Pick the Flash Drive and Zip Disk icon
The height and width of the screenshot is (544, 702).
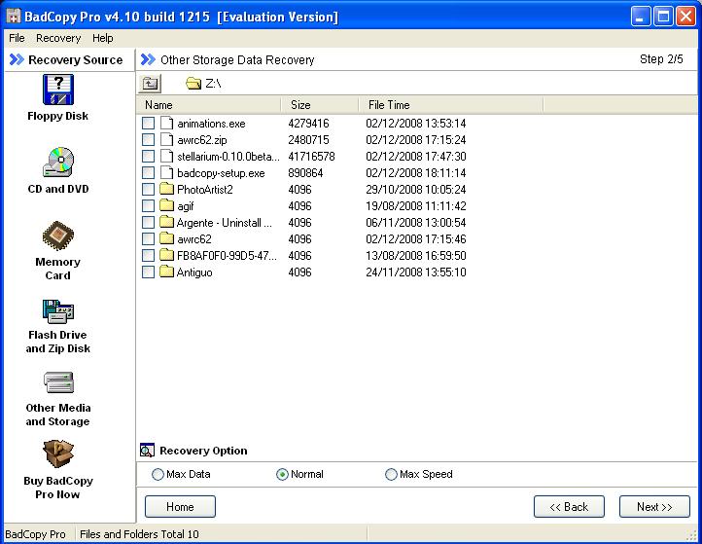coord(58,311)
